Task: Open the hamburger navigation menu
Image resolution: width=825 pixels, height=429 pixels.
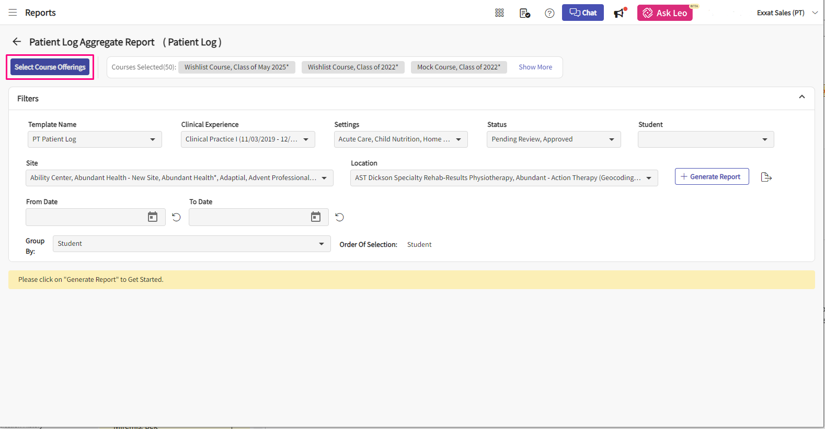Action: coord(13,13)
